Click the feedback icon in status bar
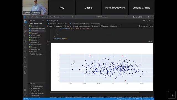Viewport: 177px width, 100px height. [x=149, y=99]
